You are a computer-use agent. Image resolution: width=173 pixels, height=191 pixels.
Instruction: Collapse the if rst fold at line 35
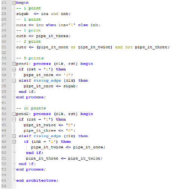[x=14, y=70]
